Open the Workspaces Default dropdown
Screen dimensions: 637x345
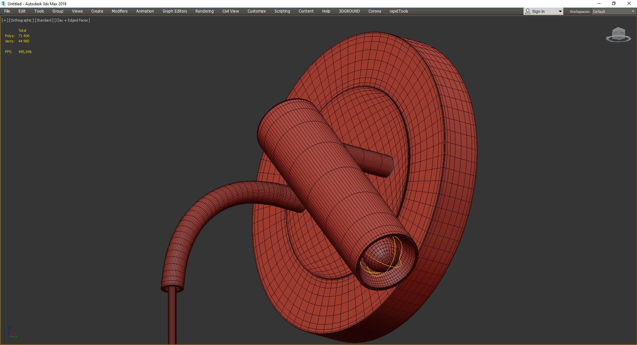pos(613,11)
